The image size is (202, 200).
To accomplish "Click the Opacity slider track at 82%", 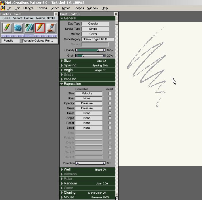I will tap(98, 50).
